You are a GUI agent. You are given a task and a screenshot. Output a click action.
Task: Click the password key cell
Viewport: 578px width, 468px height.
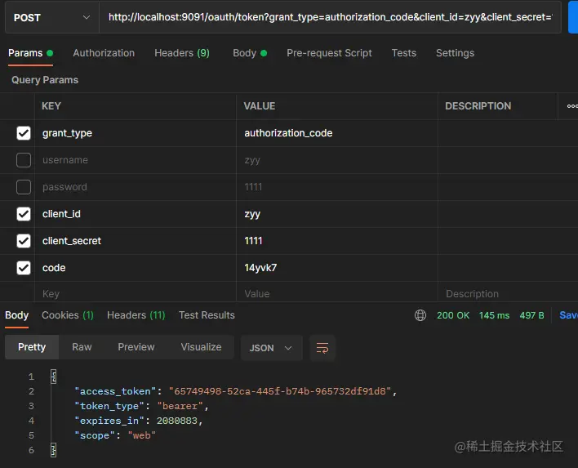pos(136,187)
